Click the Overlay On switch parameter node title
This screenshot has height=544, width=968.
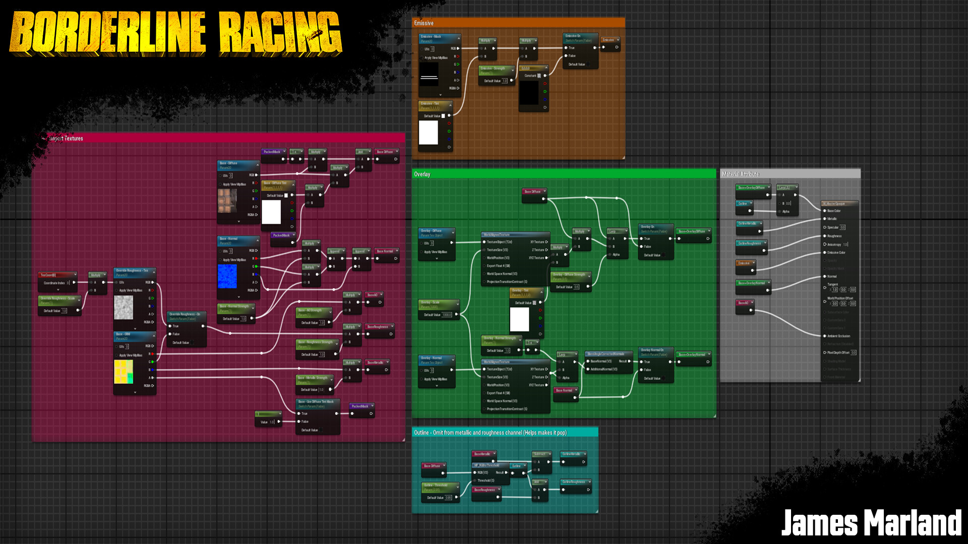pyautogui.click(x=647, y=227)
